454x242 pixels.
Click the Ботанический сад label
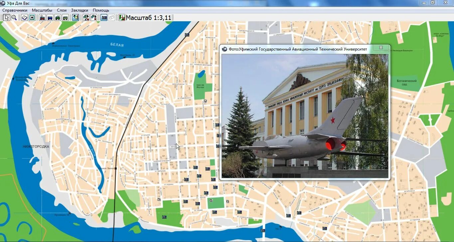click(x=407, y=82)
